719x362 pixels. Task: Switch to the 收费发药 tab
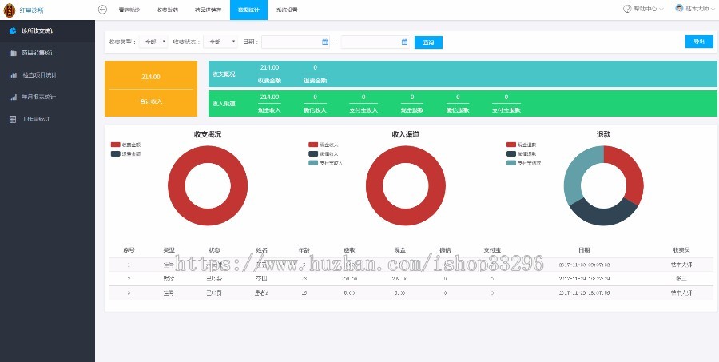[x=167, y=10]
